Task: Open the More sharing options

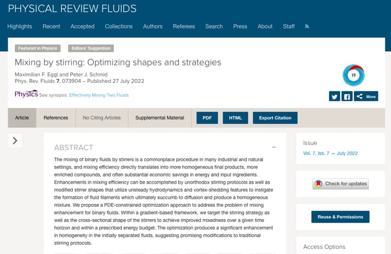Action: (366, 96)
